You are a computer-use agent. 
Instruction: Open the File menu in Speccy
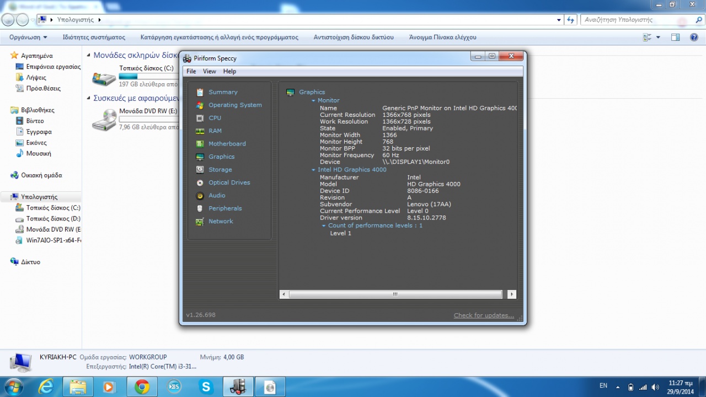tap(191, 71)
